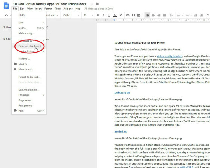The width and height of the screenshot is (210, 168).
Task: Choose Share from the File menu
Action: tap(29, 15)
